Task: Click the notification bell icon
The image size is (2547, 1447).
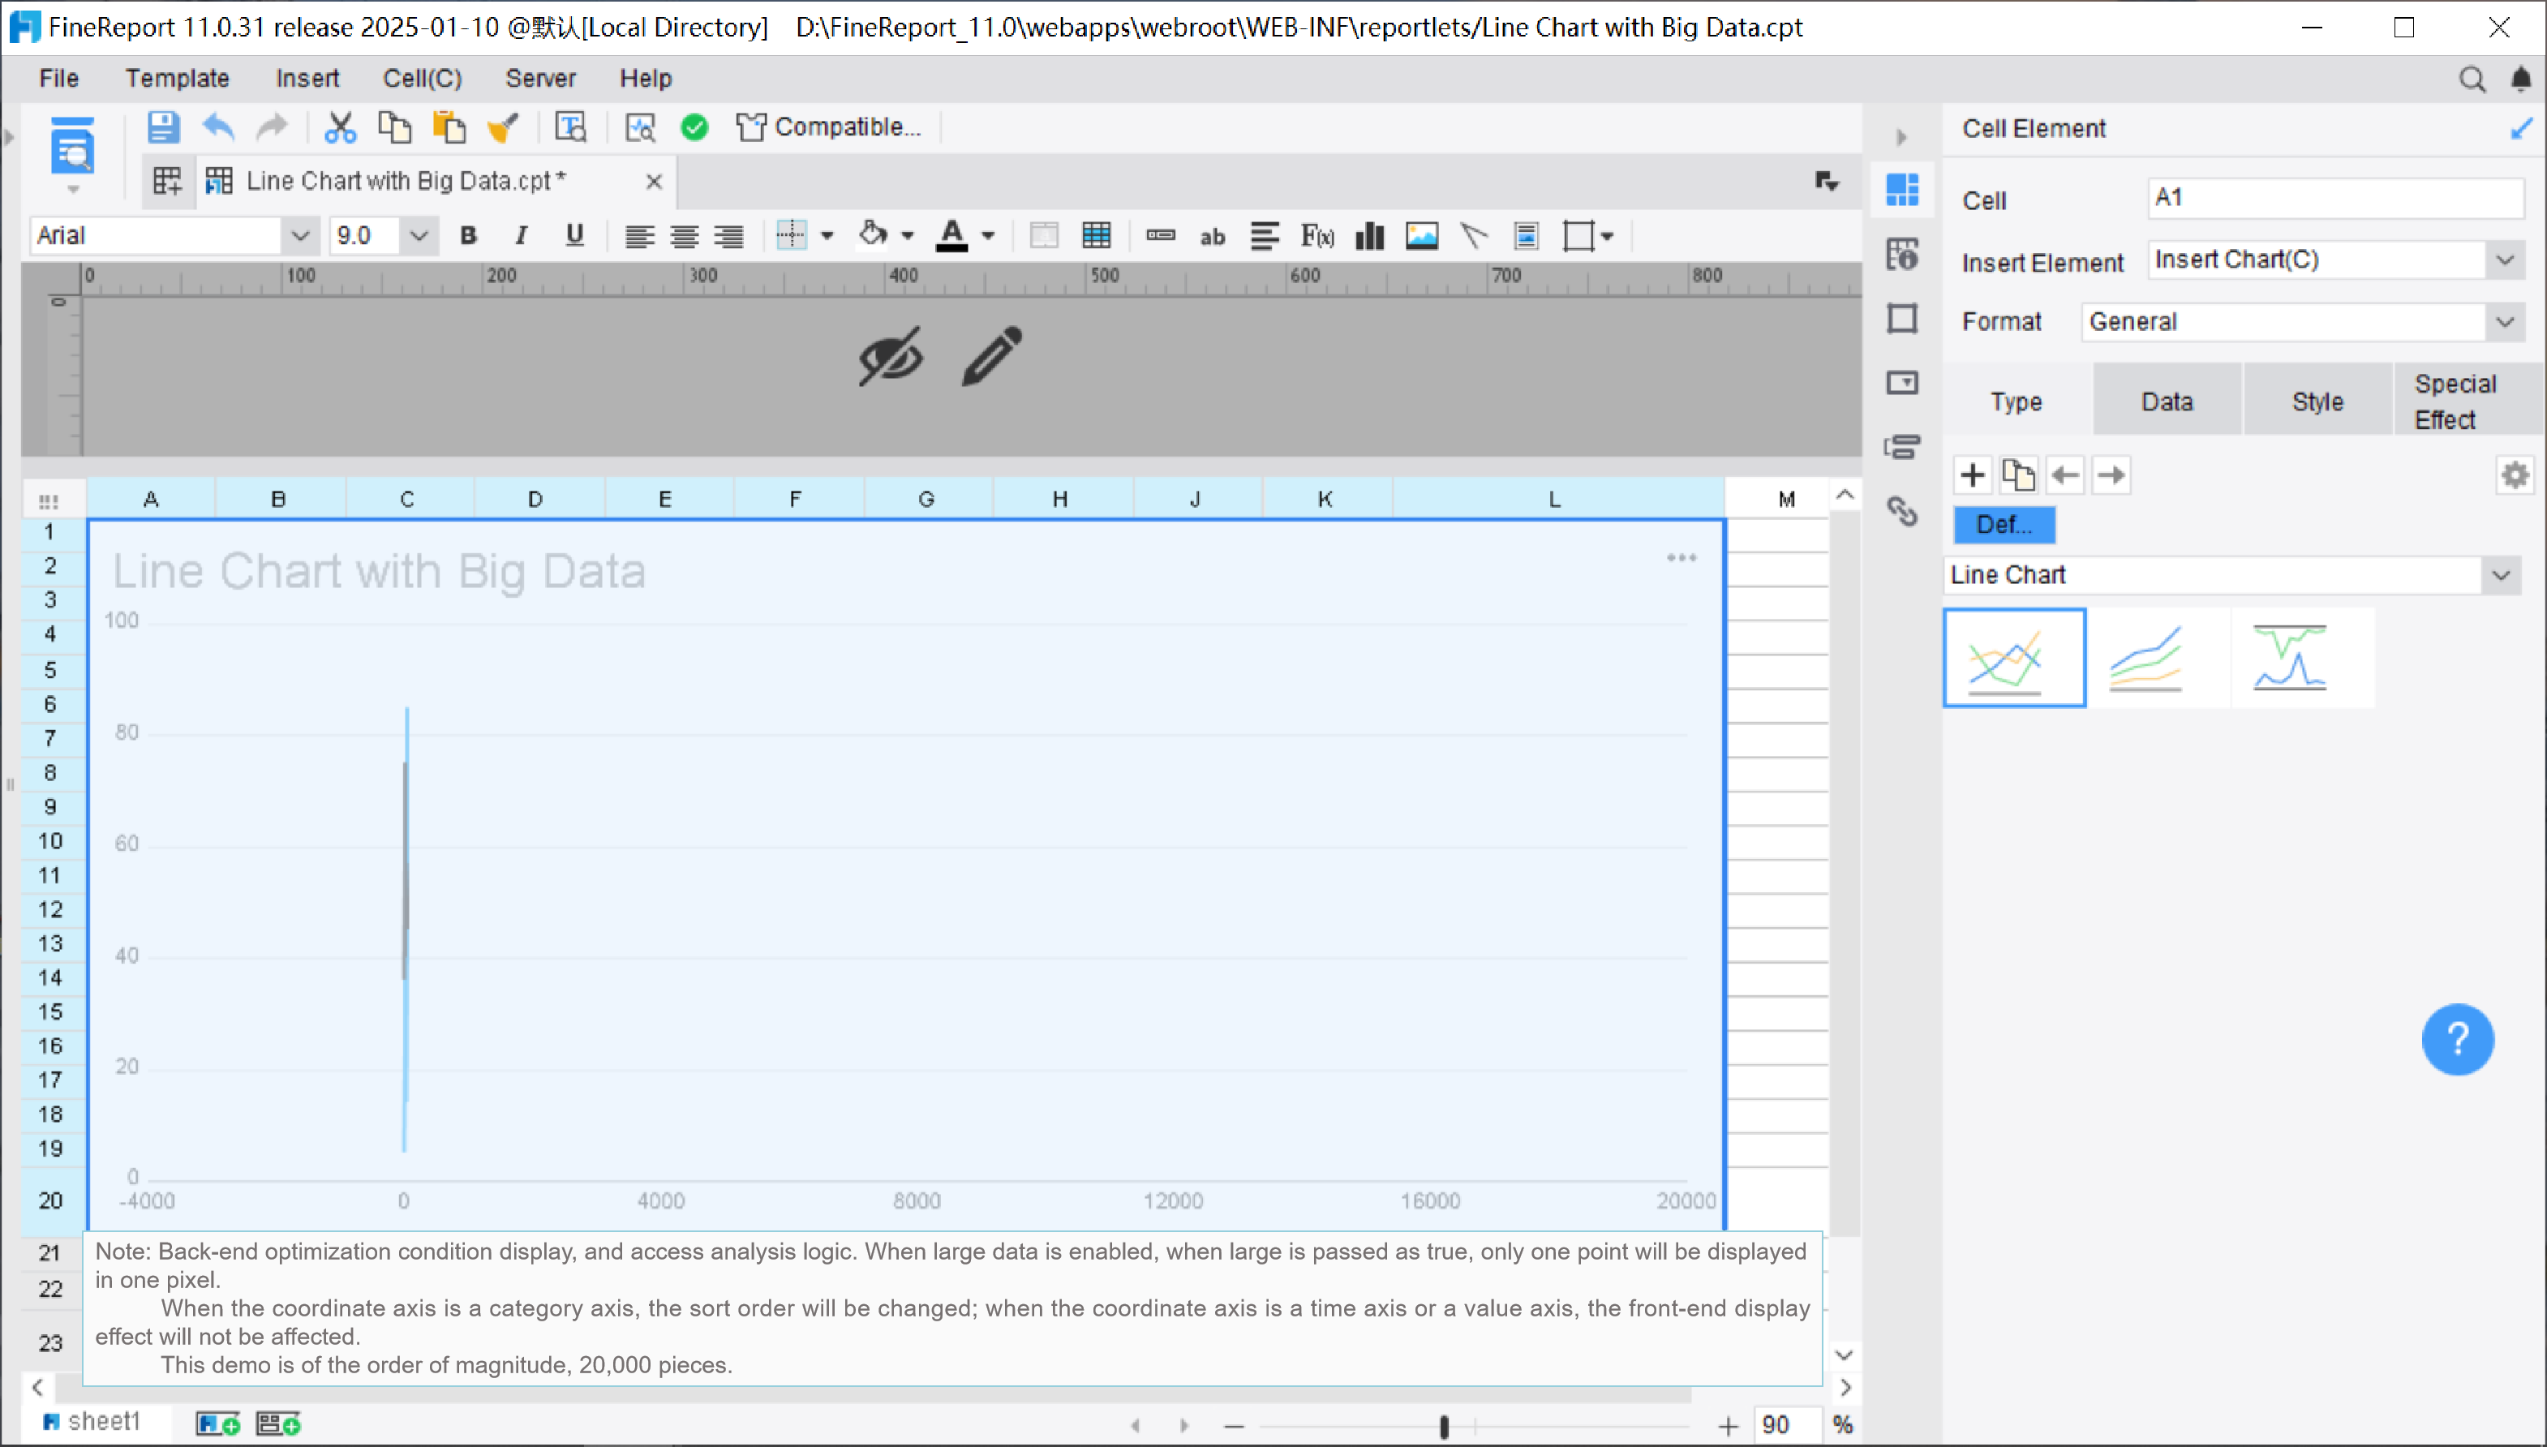Action: tap(2521, 79)
